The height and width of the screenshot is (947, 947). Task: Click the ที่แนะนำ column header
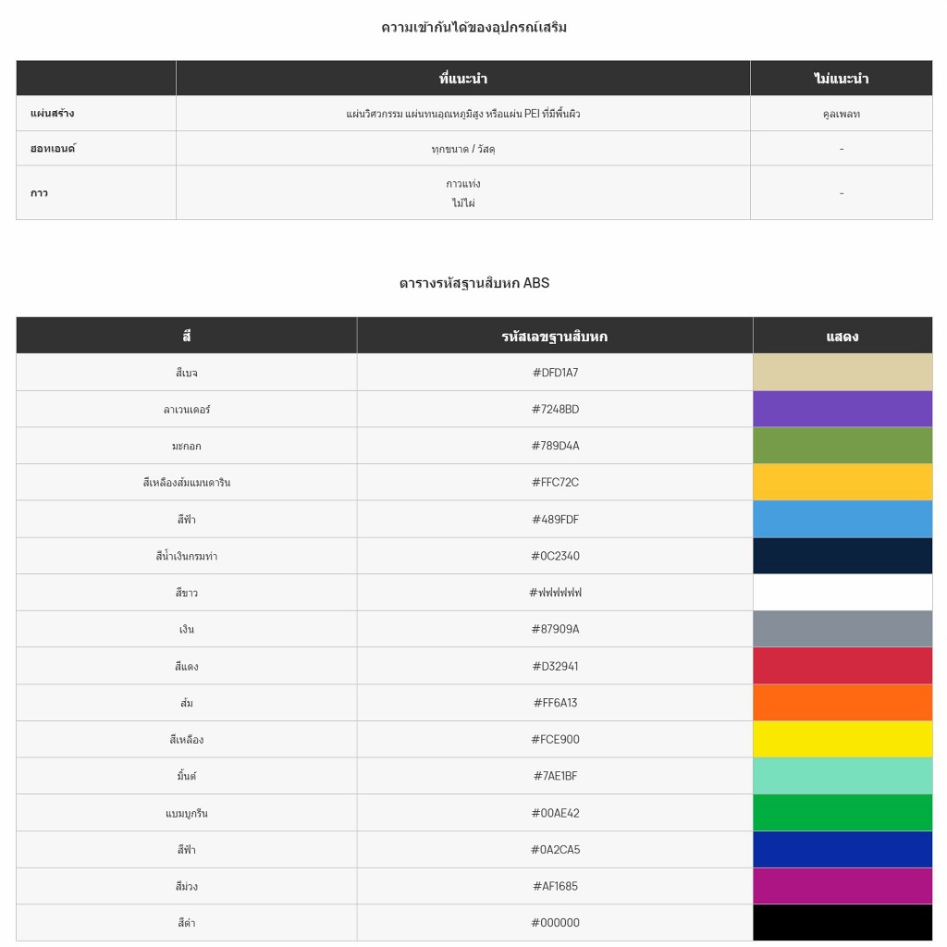[x=462, y=79]
